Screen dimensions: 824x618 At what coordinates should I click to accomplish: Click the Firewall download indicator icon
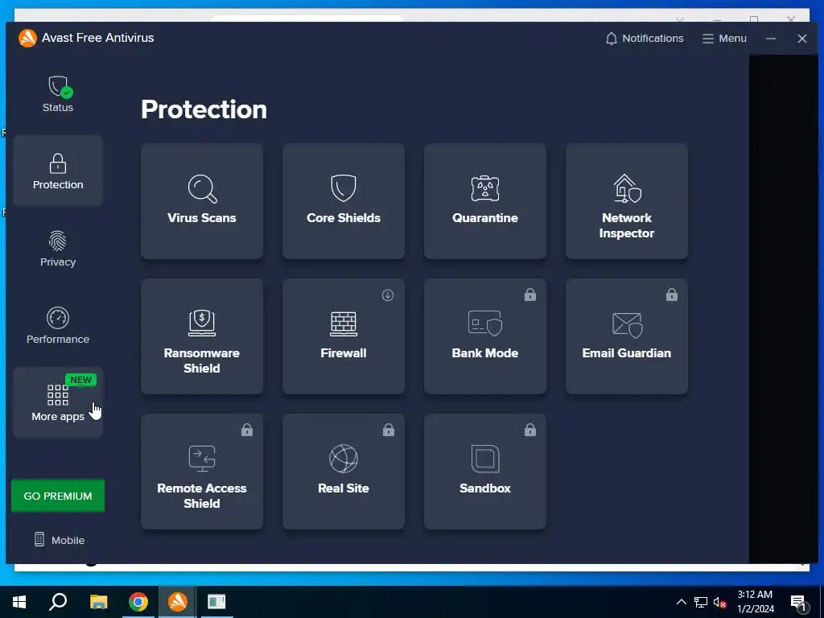[388, 295]
